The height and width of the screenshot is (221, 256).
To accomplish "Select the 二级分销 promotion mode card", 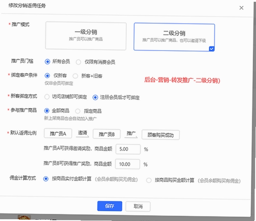I will coord(174,37).
